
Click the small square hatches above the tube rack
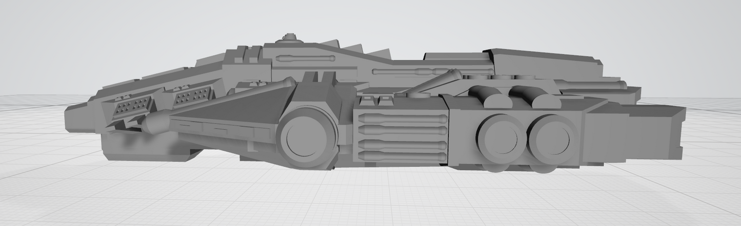click(x=377, y=100)
